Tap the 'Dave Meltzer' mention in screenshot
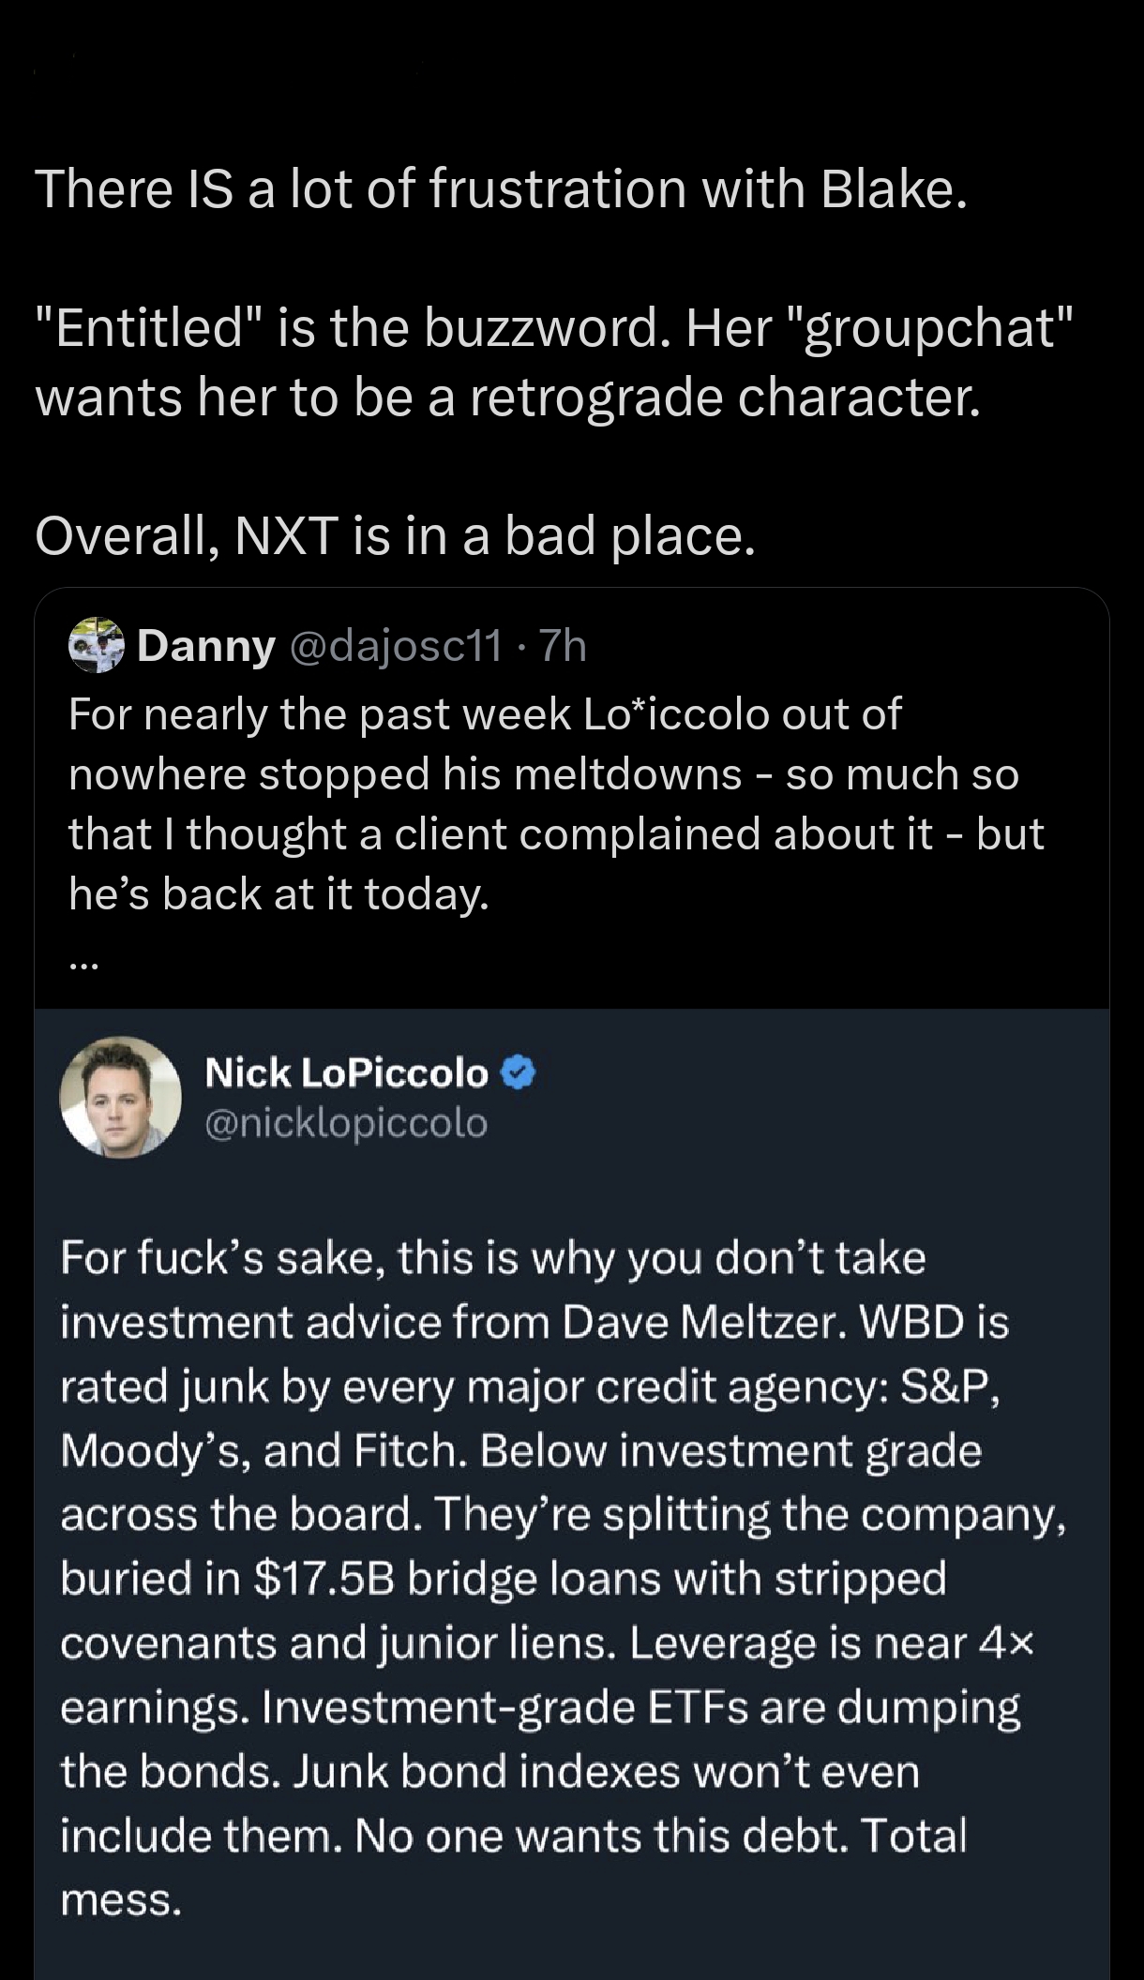Viewport: 1144px width, 1980px height. [693, 1322]
